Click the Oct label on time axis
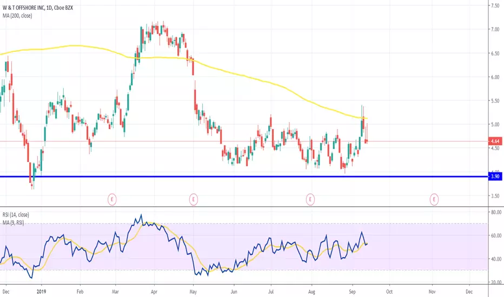The image size is (504, 297). (389, 292)
